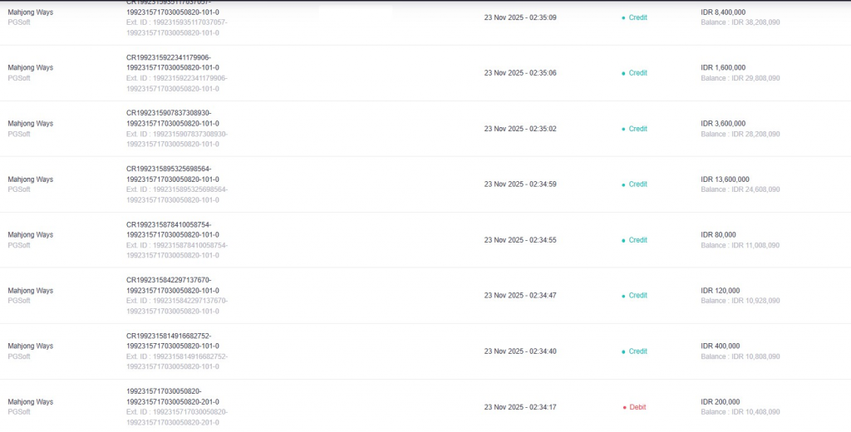The width and height of the screenshot is (851, 432).
Task: Click Credit status of the 02:35:09 transaction
Action: 637,17
